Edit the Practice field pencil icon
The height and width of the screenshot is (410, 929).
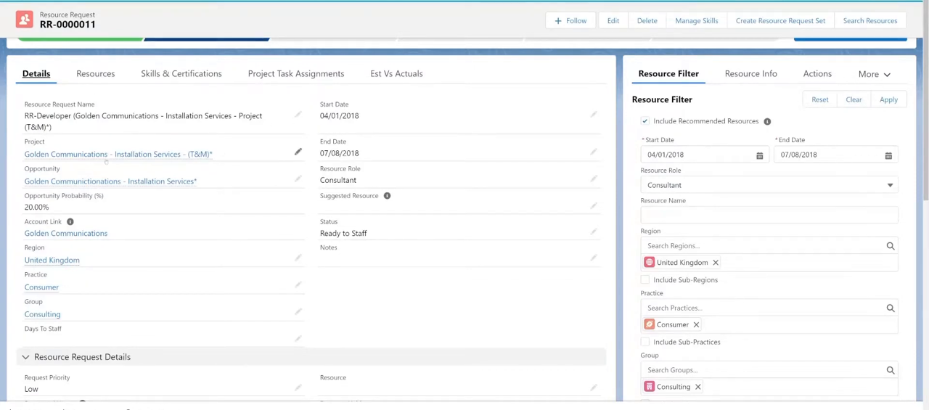click(298, 285)
